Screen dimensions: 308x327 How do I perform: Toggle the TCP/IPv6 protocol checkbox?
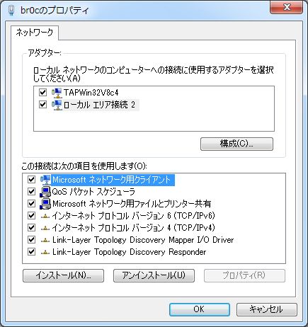(31, 215)
